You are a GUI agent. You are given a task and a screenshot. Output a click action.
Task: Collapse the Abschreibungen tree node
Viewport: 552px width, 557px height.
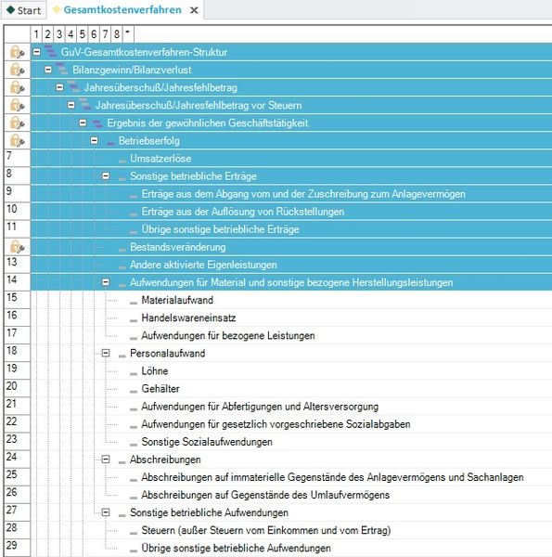click(106, 460)
